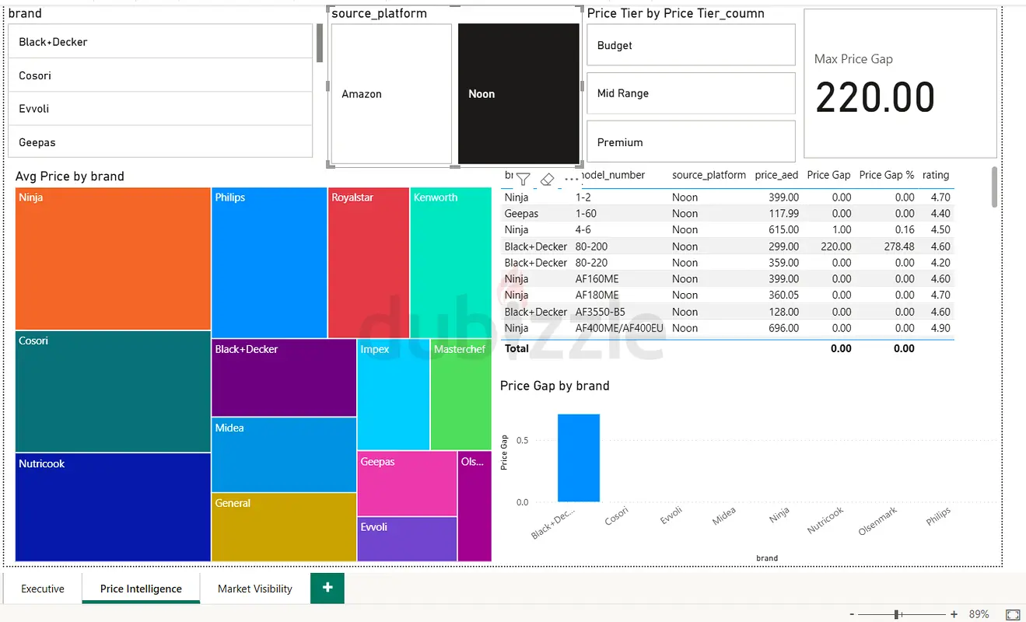The image size is (1026, 622).
Task: Open the More options ellipsis menu
Action: pyautogui.click(x=572, y=180)
